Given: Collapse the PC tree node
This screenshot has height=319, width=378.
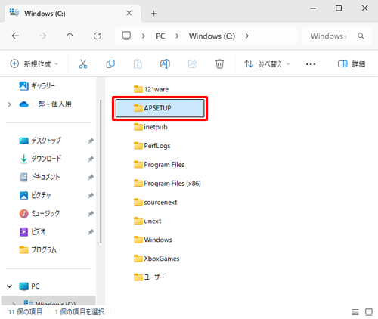Looking at the screenshot, I should (9, 286).
